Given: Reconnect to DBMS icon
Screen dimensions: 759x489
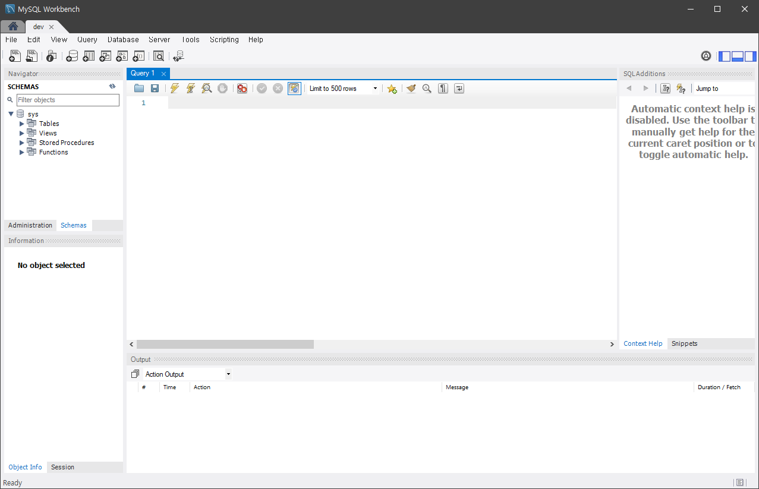Looking at the screenshot, I should click(x=178, y=56).
